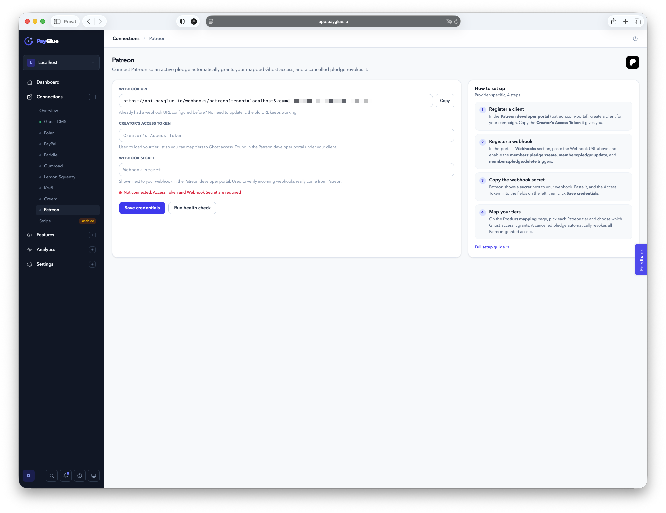Viewport: 666px width, 513px height.
Task: Focus the Creator's Access Token field
Action: point(287,135)
